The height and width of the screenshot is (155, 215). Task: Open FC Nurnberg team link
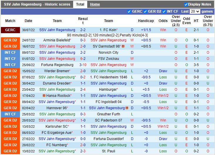[x=56, y=145]
